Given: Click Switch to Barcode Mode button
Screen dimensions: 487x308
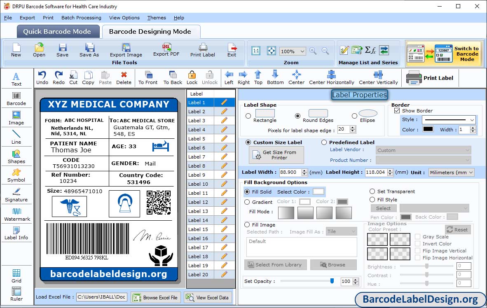Looking at the screenshot, I should click(444, 54).
